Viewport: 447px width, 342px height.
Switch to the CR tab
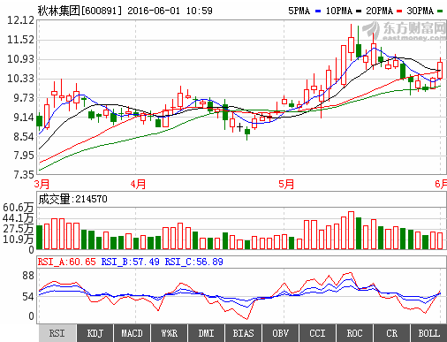pyautogui.click(x=391, y=333)
